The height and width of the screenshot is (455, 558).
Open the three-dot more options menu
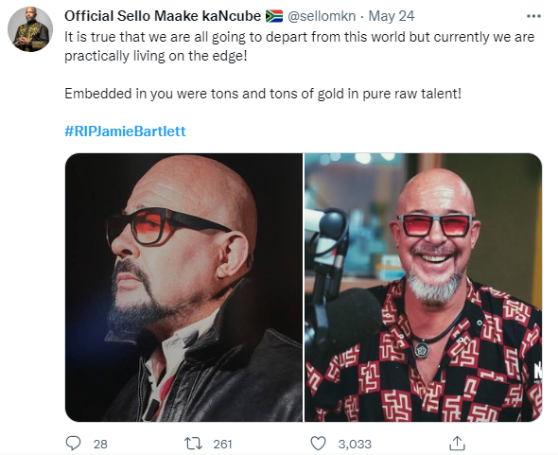click(x=533, y=16)
